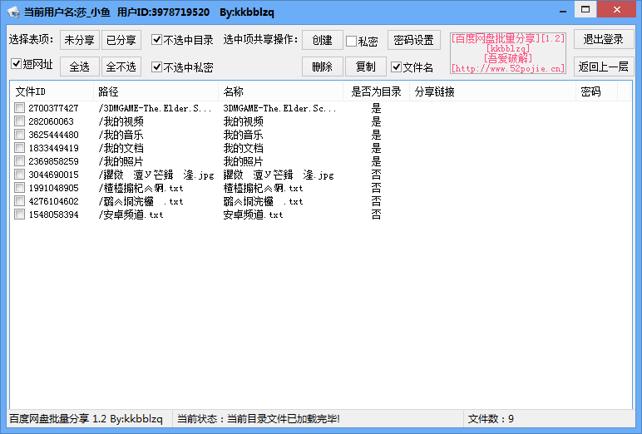Open 密码设置 password settings
642x434 pixels.
pos(414,40)
